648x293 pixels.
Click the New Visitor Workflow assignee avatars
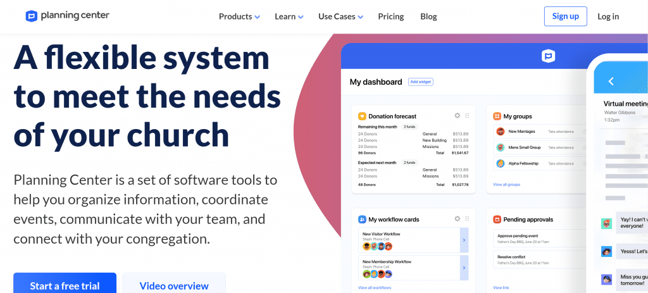[377, 246]
